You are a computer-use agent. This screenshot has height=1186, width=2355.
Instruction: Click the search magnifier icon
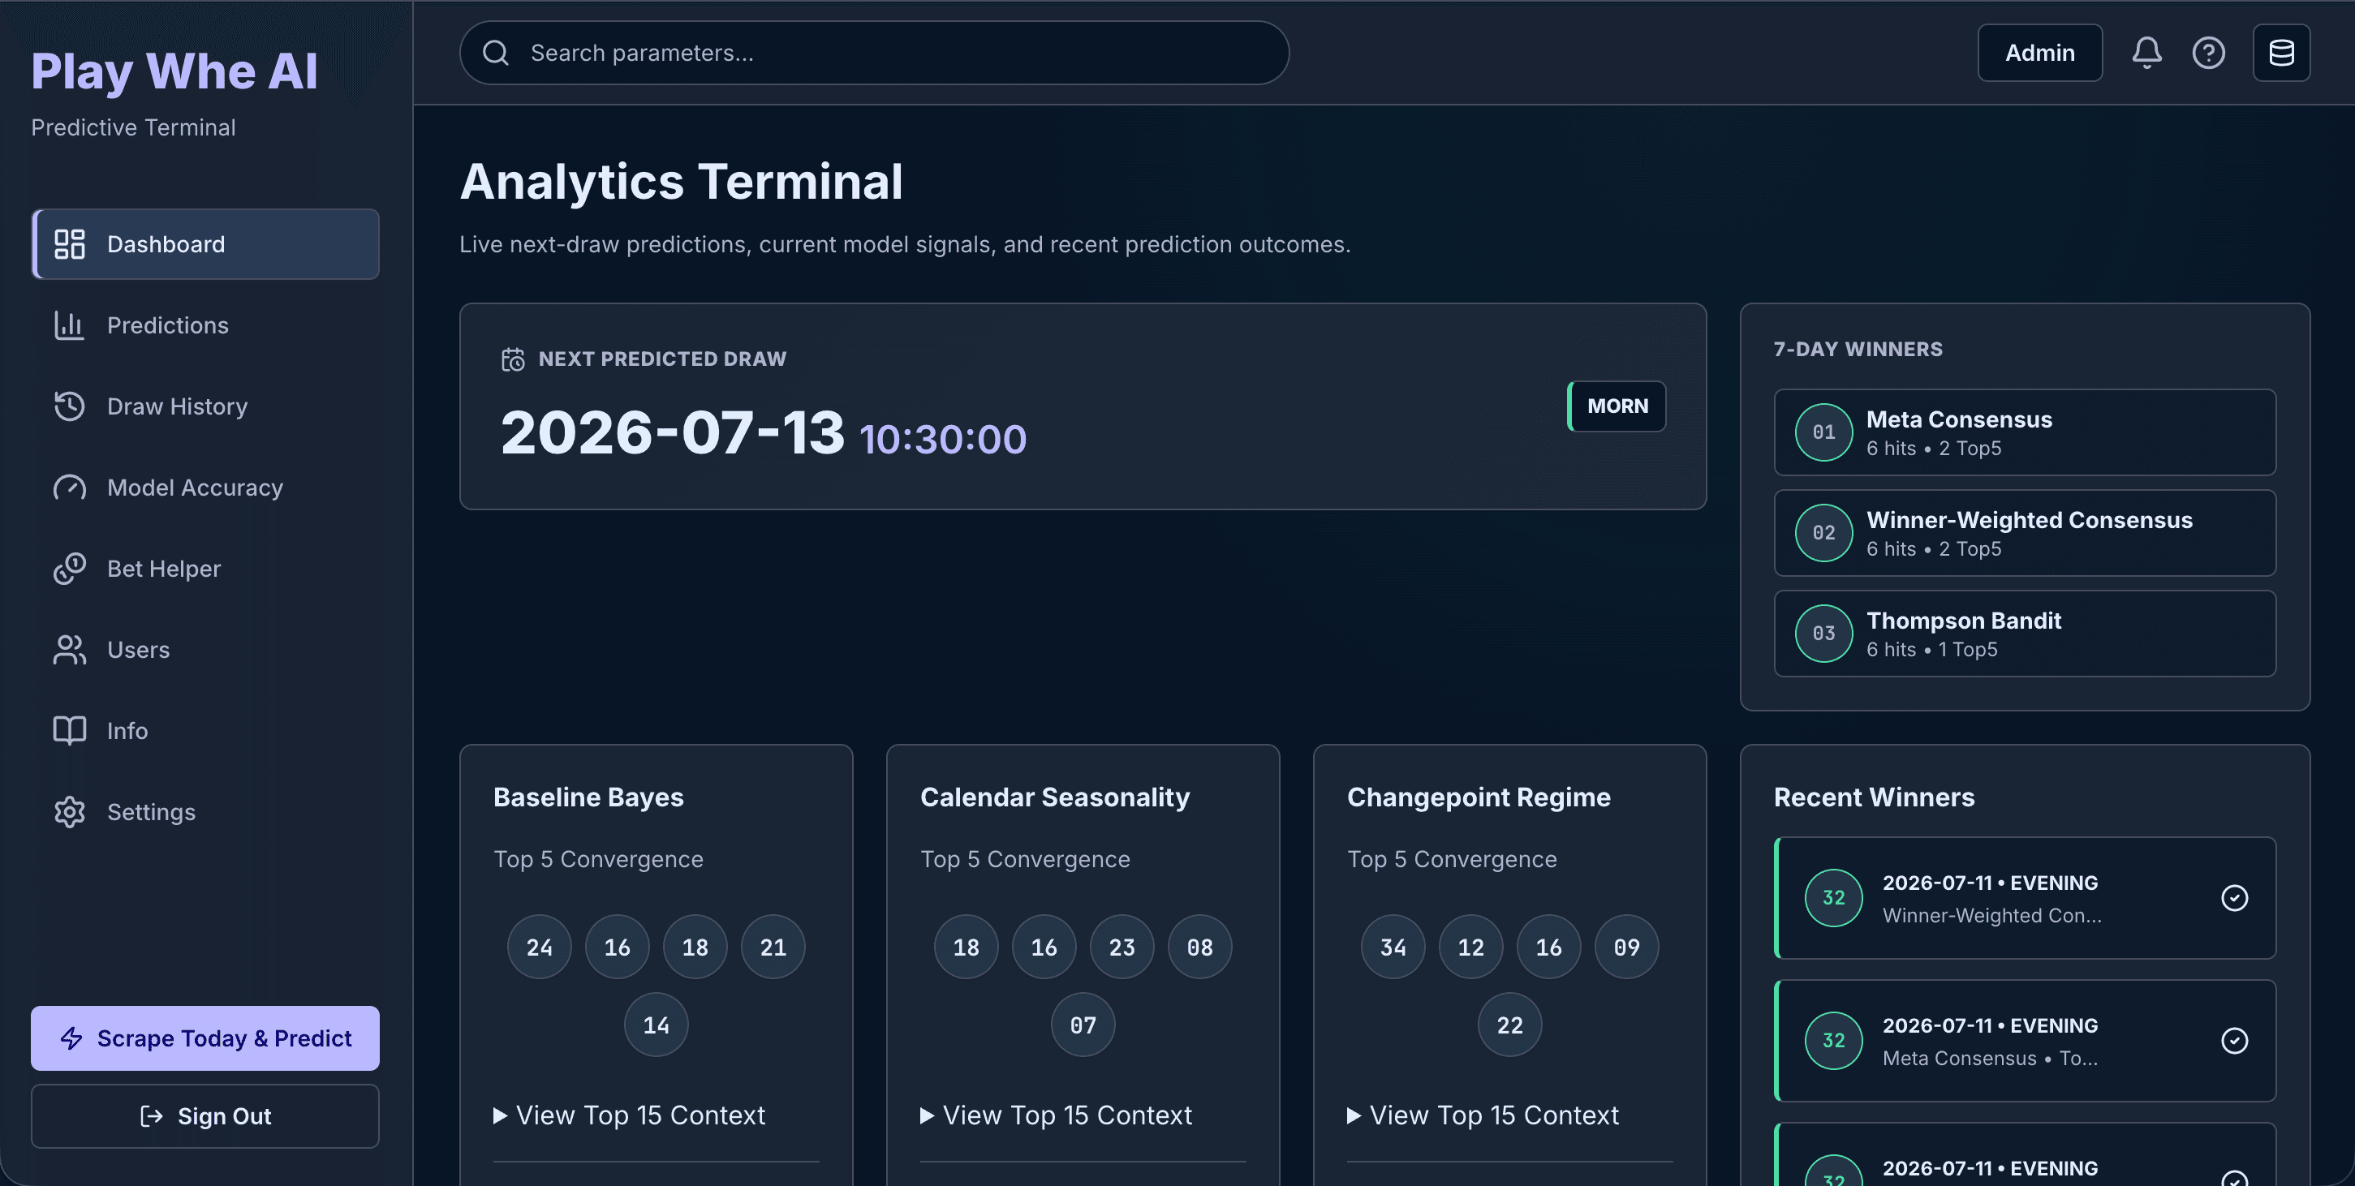pyautogui.click(x=496, y=53)
